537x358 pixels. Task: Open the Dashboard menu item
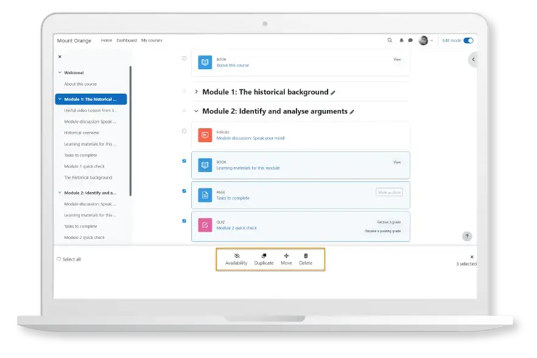(127, 40)
